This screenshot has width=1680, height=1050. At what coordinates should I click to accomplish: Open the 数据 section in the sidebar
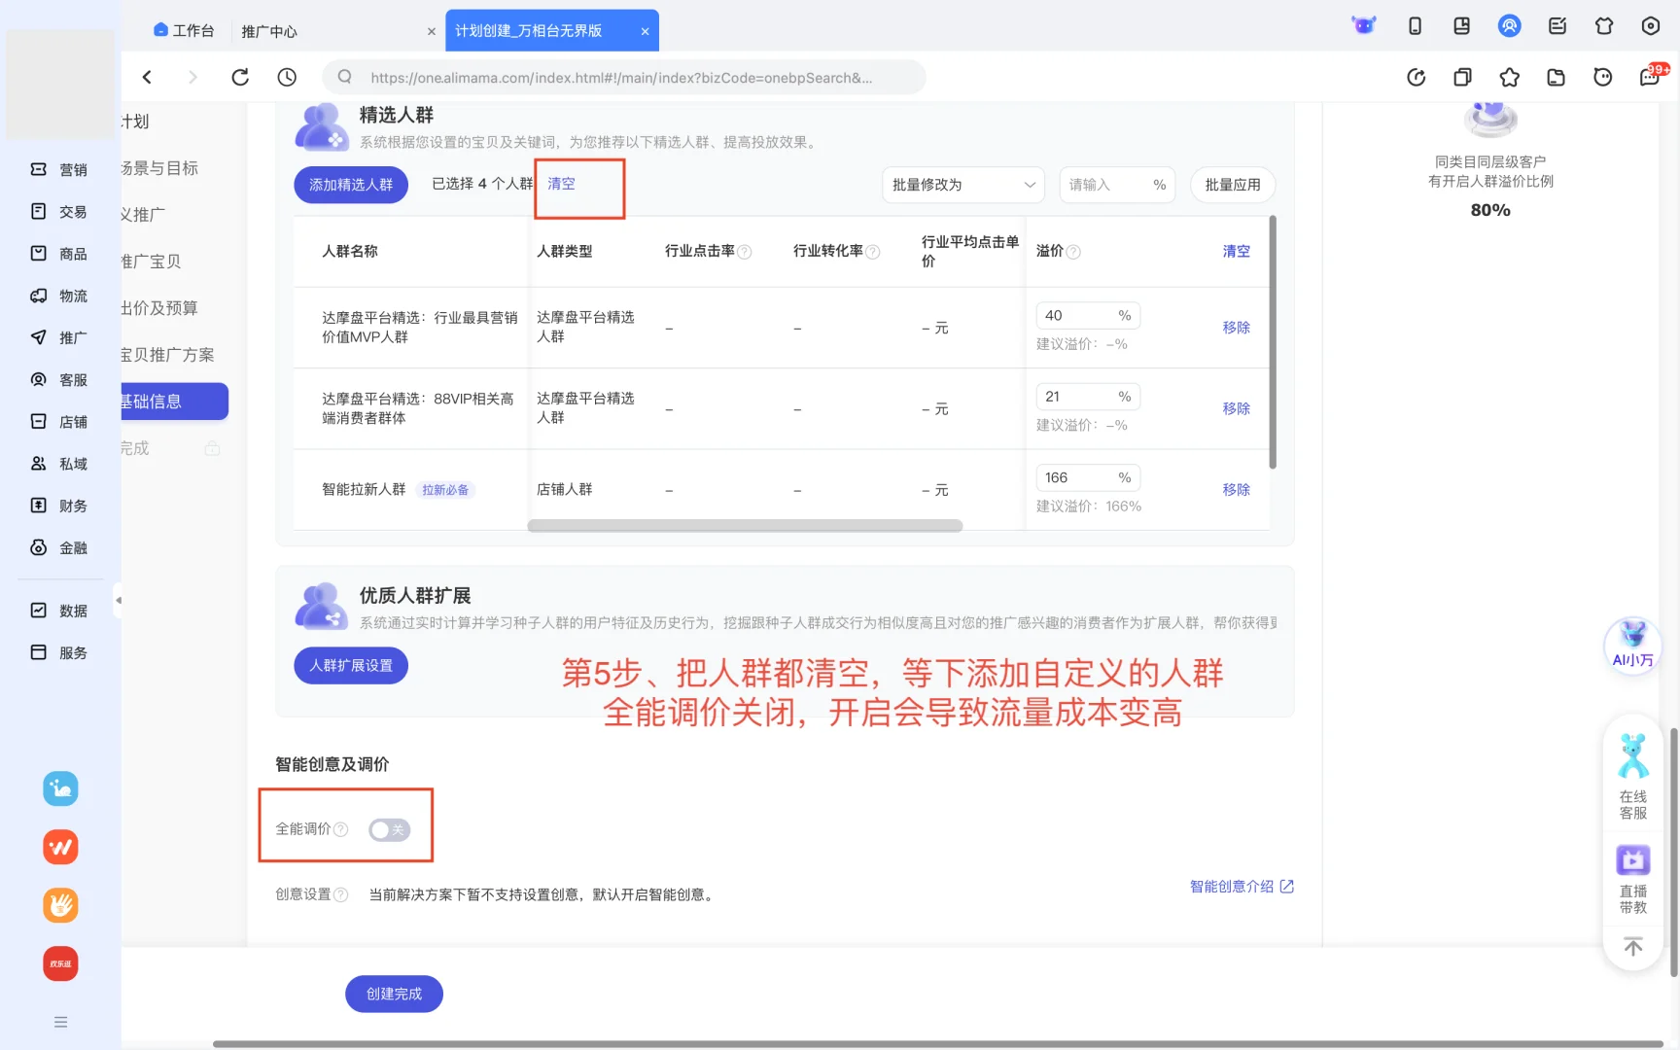coord(58,610)
